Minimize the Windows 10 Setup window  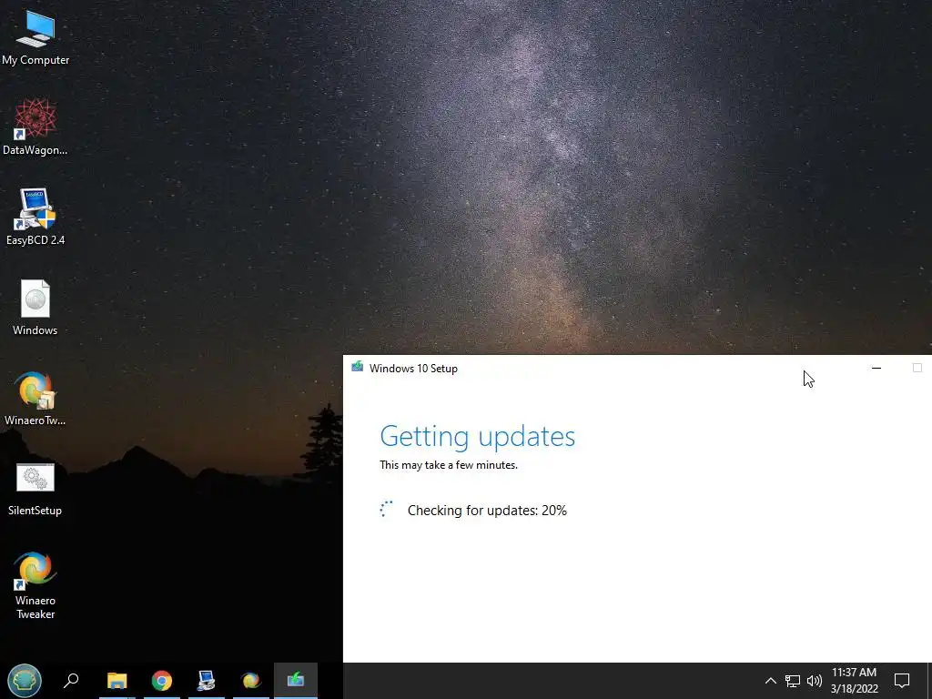click(876, 368)
